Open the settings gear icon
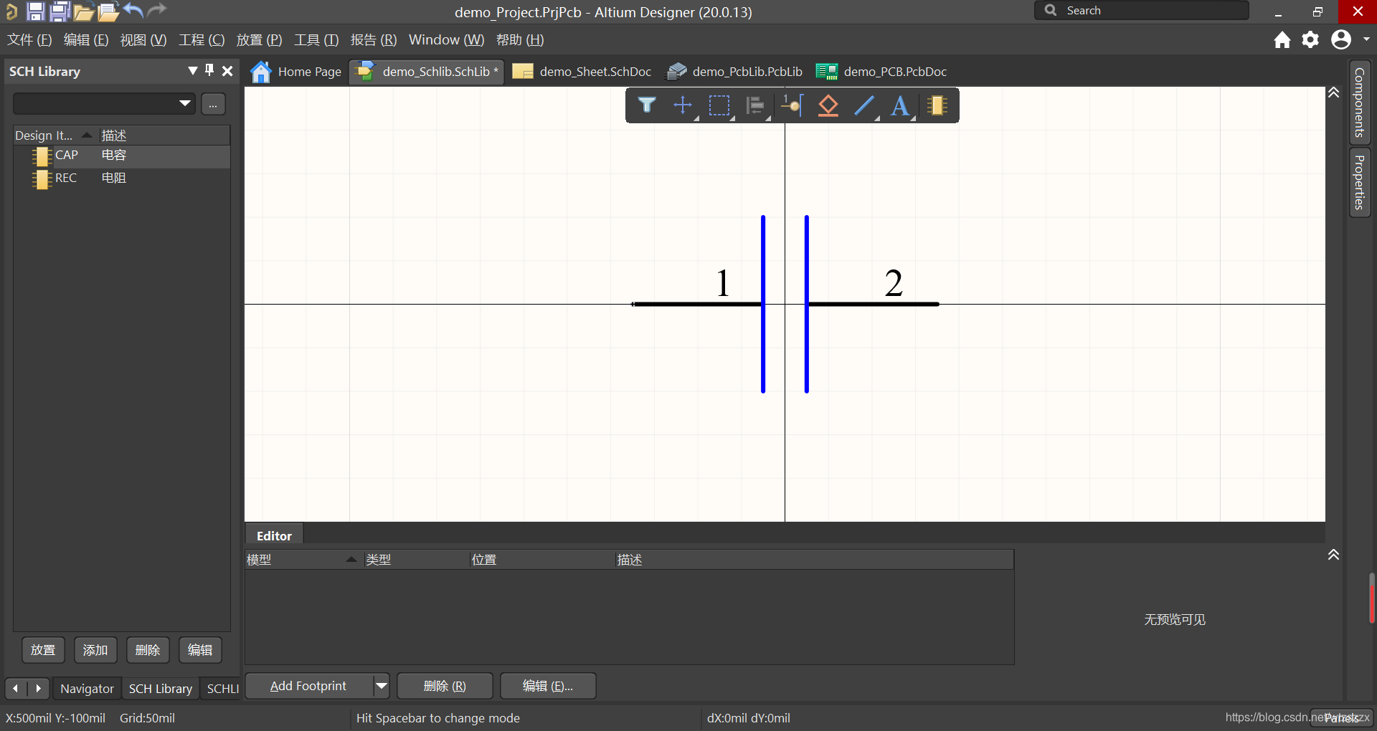The image size is (1377, 731). tap(1310, 39)
